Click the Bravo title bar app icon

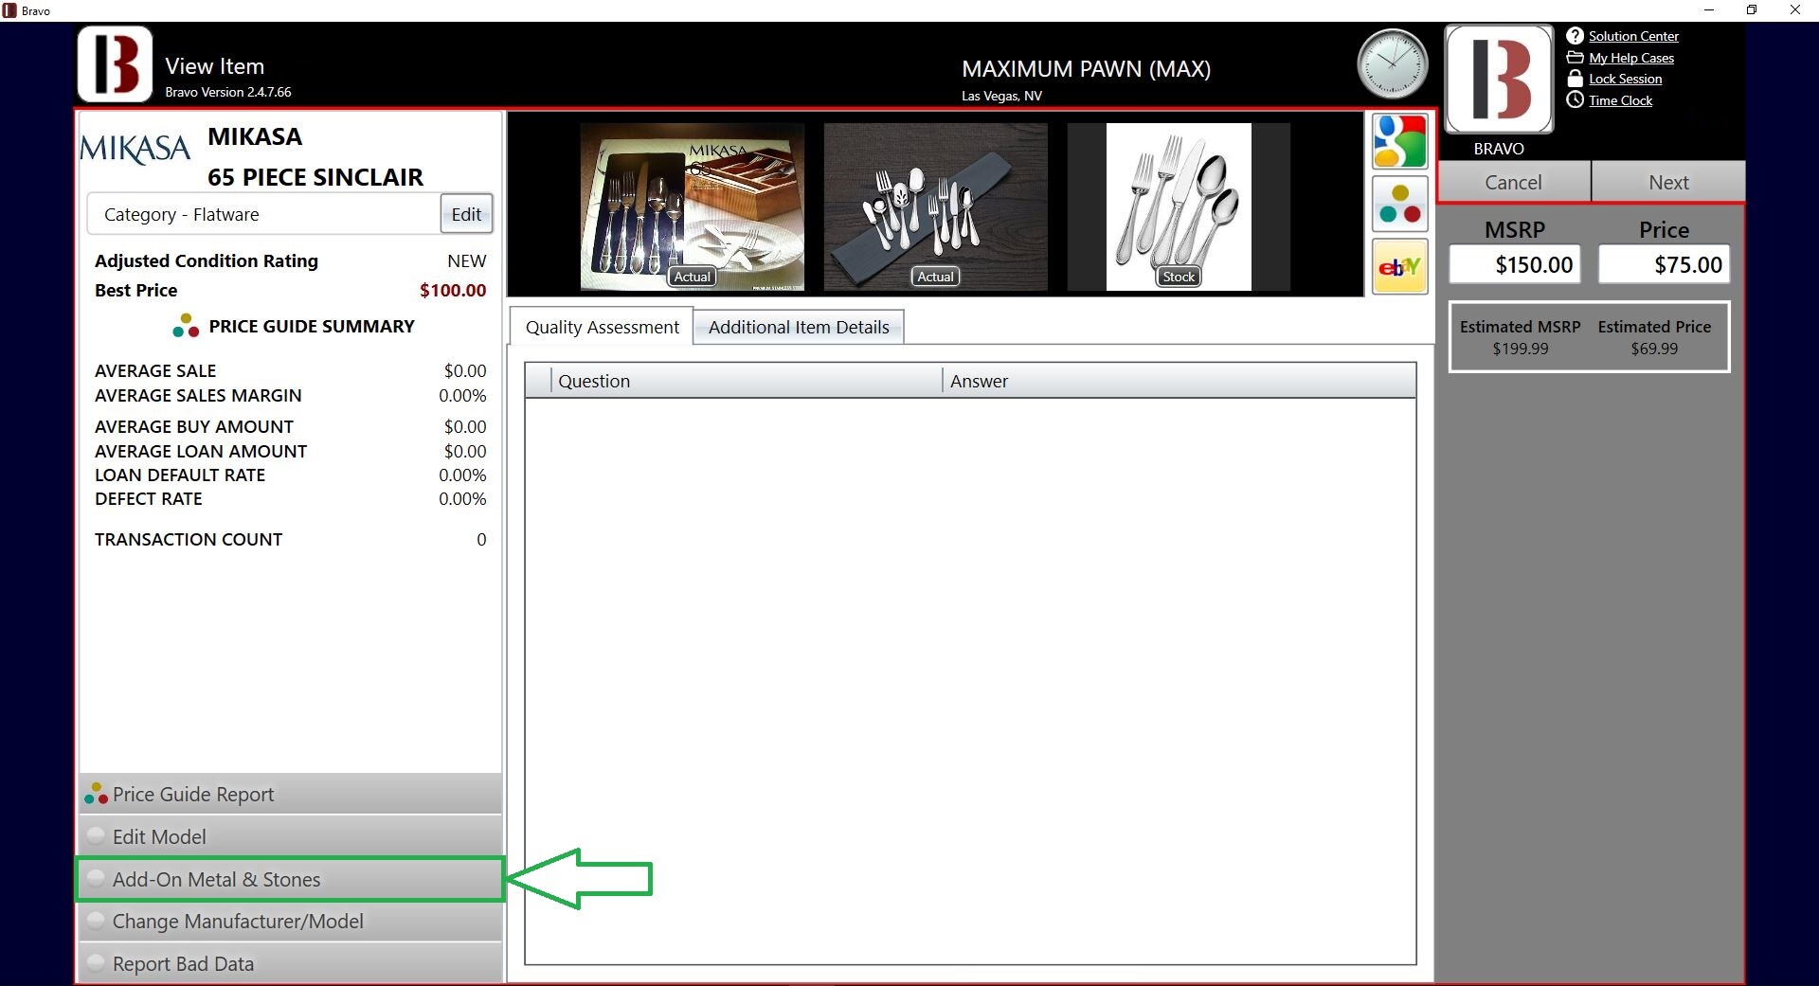[9, 10]
